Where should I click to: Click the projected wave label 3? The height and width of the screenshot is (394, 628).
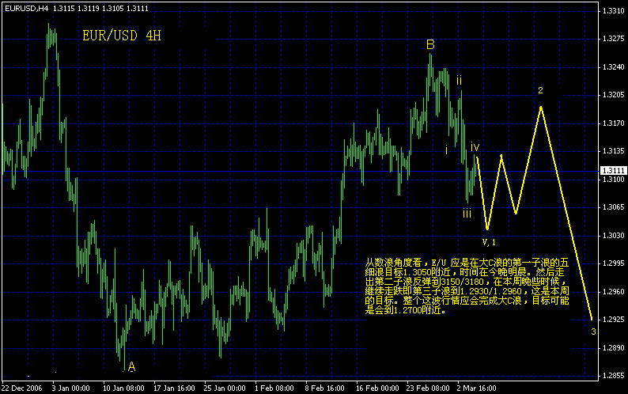[x=593, y=331]
